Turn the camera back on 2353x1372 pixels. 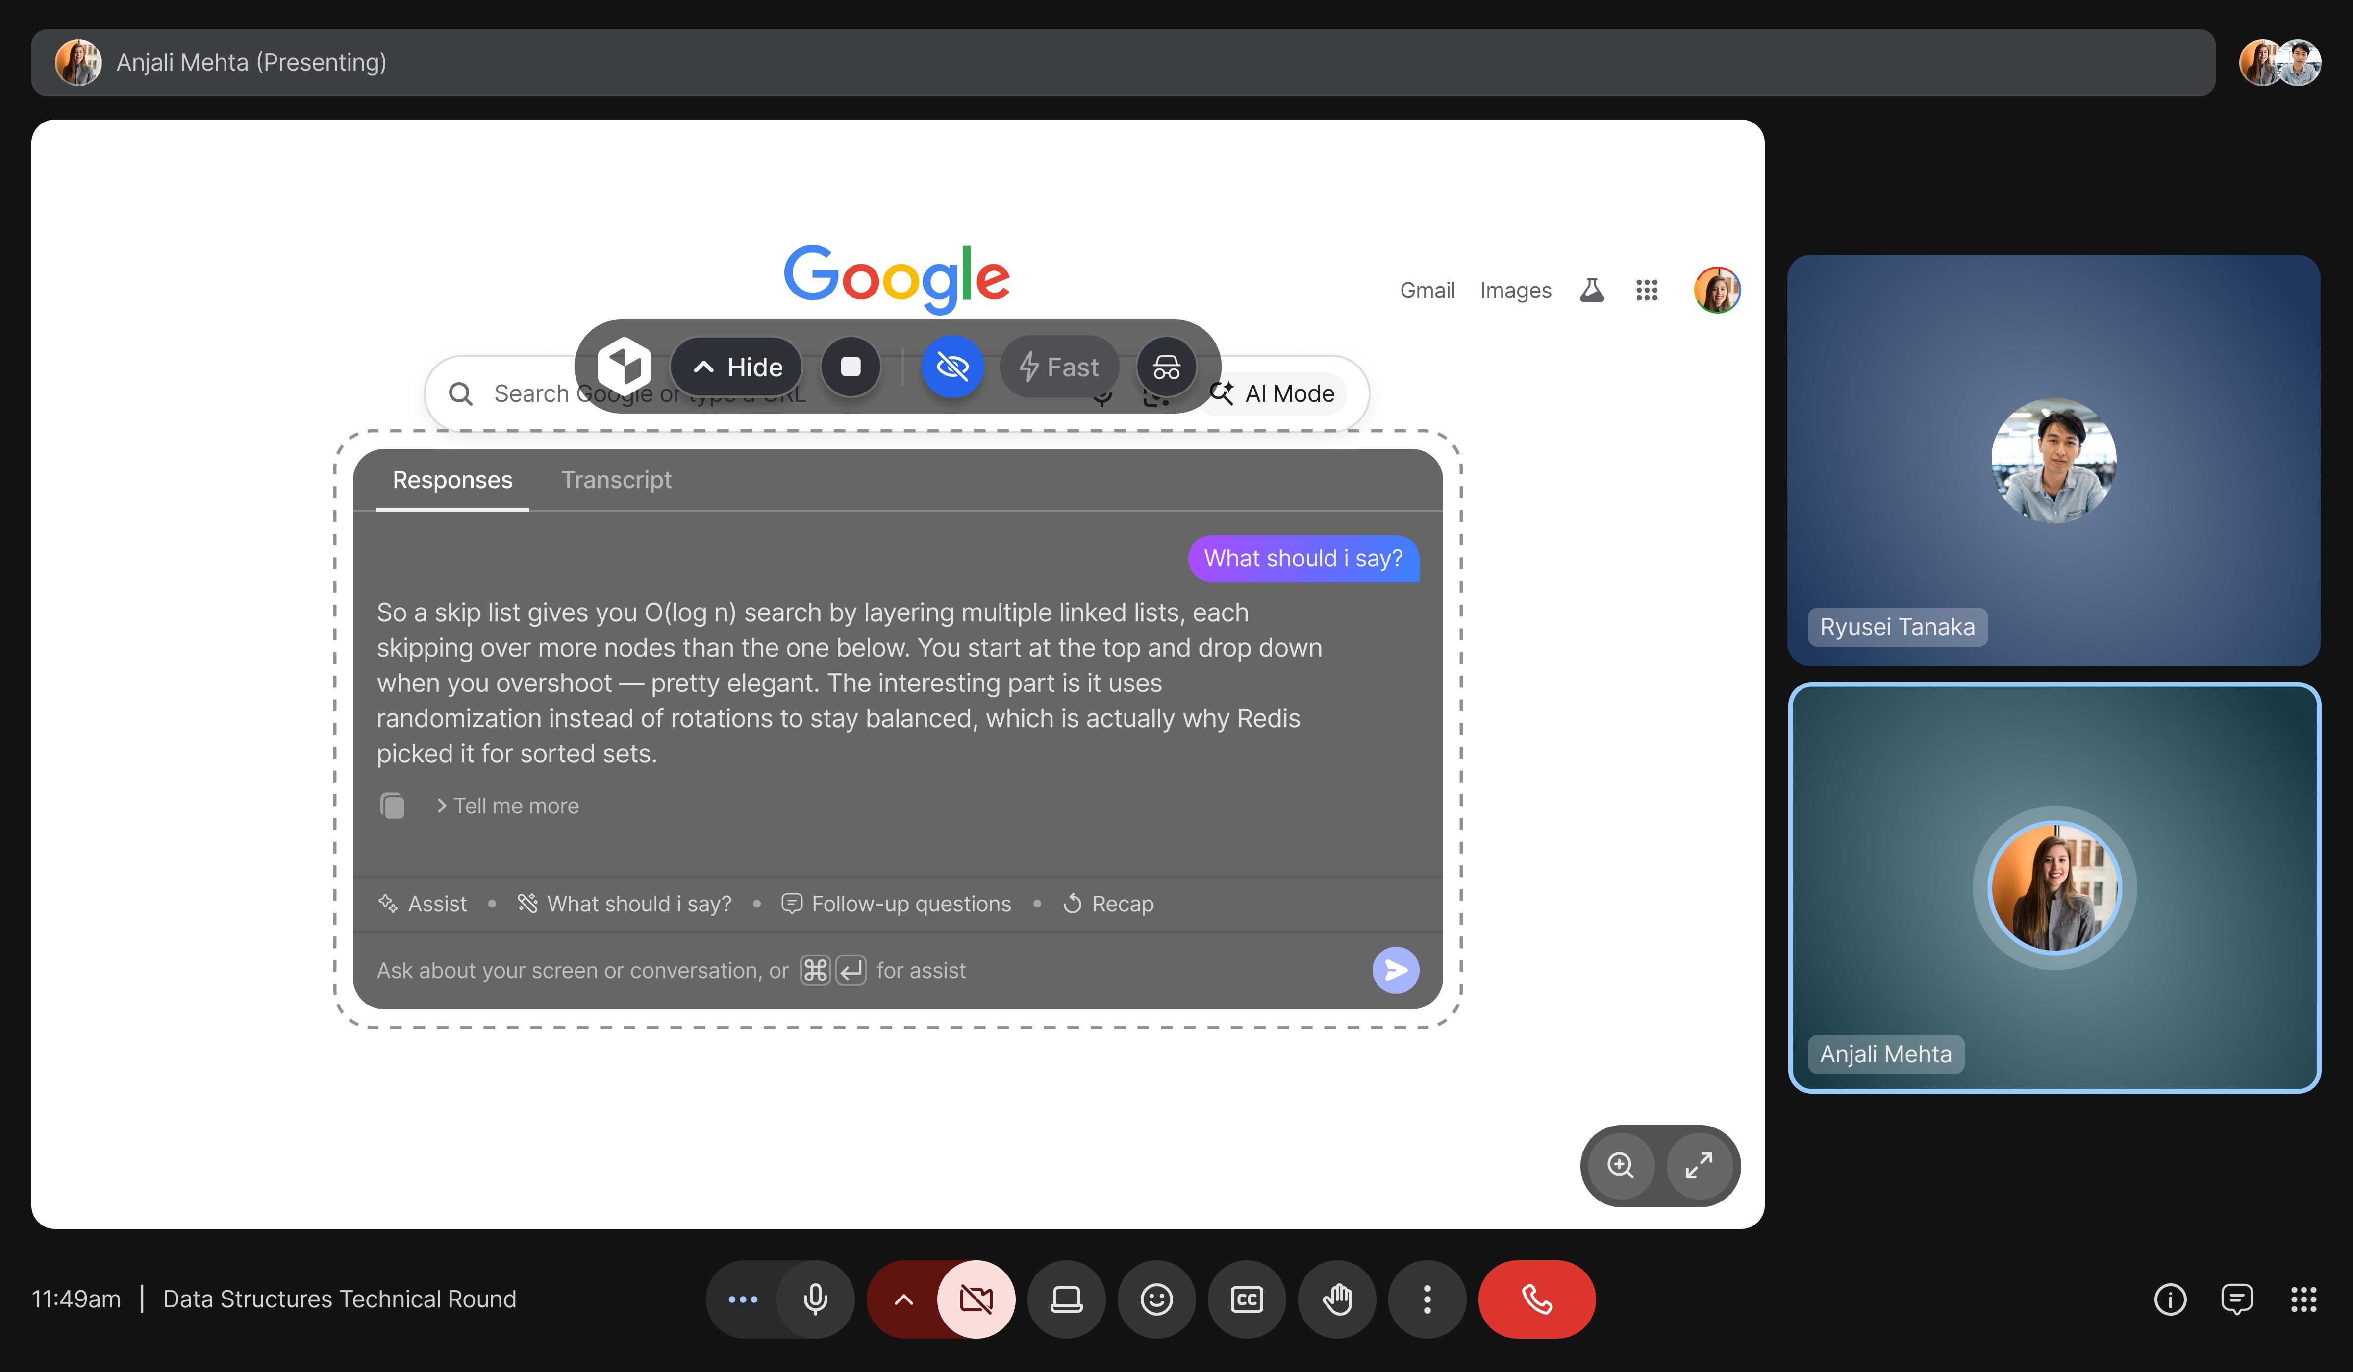[976, 1298]
